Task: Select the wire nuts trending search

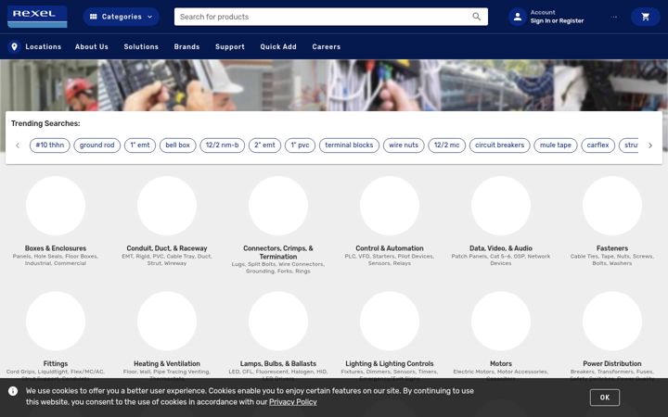Action: pyautogui.click(x=404, y=145)
